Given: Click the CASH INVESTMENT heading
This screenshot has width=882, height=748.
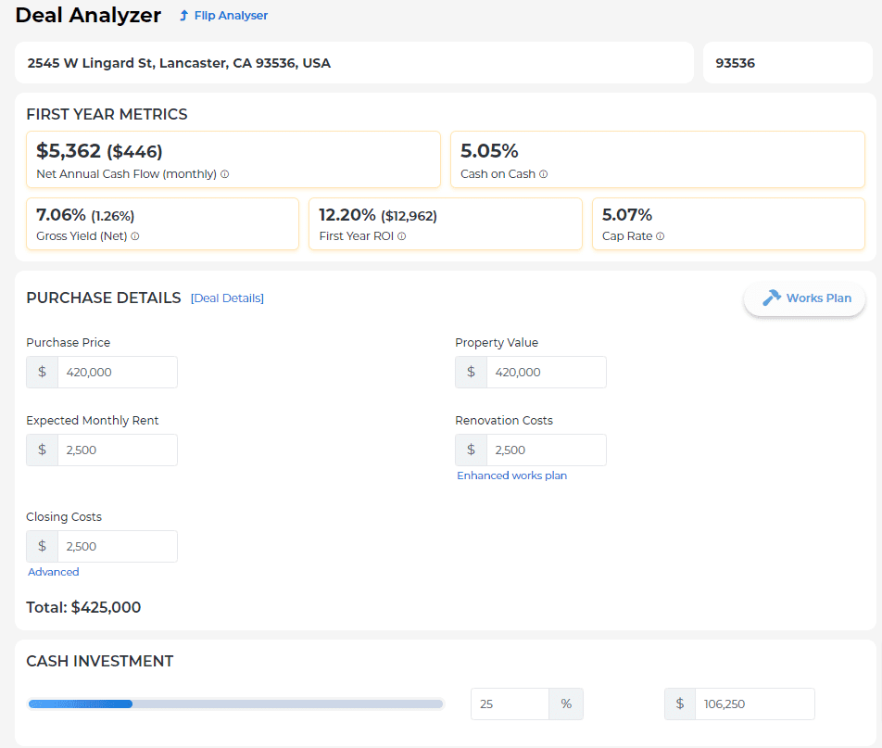Looking at the screenshot, I should [x=99, y=661].
